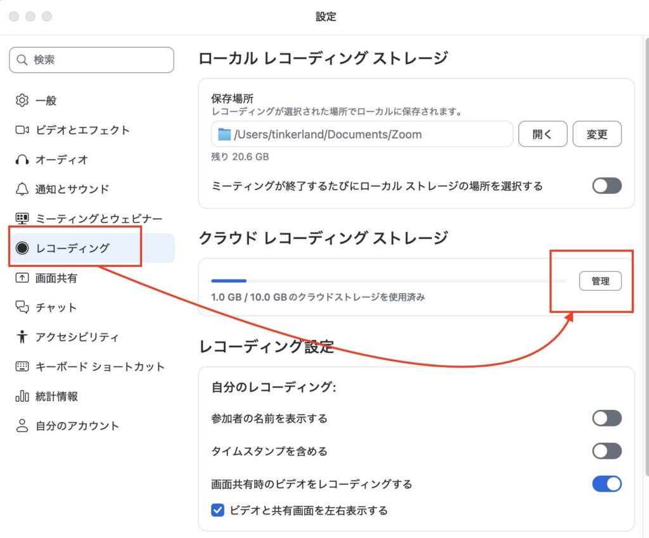This screenshot has width=649, height=538.
Task: Click the ミーティングとウェビナー monitor icon
Action: 22,219
